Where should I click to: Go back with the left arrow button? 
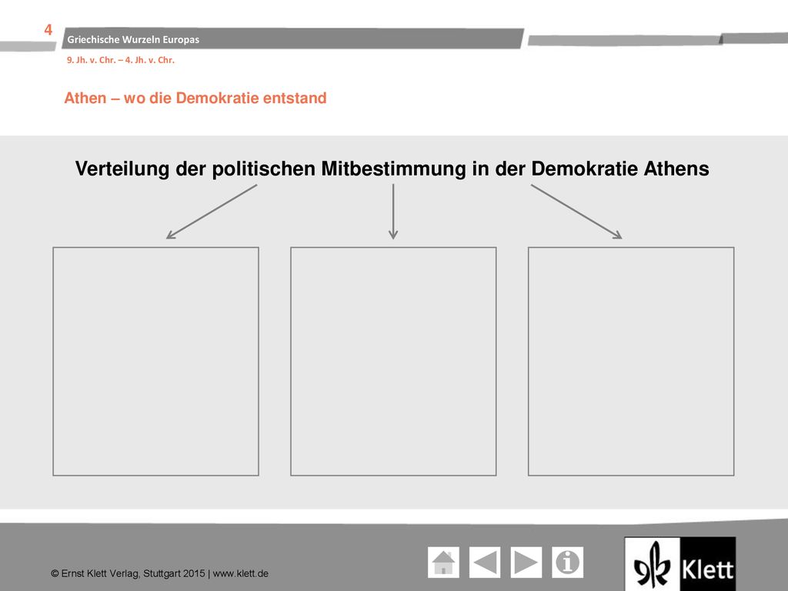click(485, 563)
